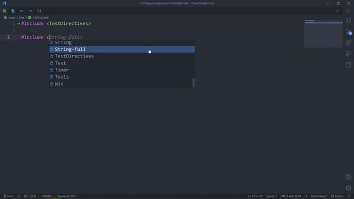Click the Prettier status item
This screenshot has width=354, height=199.
pyautogui.click(x=337, y=196)
